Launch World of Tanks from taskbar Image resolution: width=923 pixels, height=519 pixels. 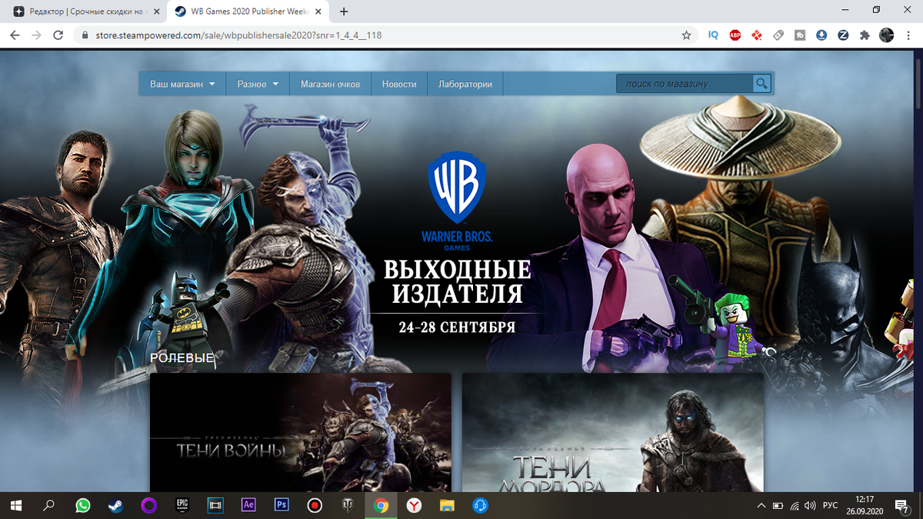(348, 505)
